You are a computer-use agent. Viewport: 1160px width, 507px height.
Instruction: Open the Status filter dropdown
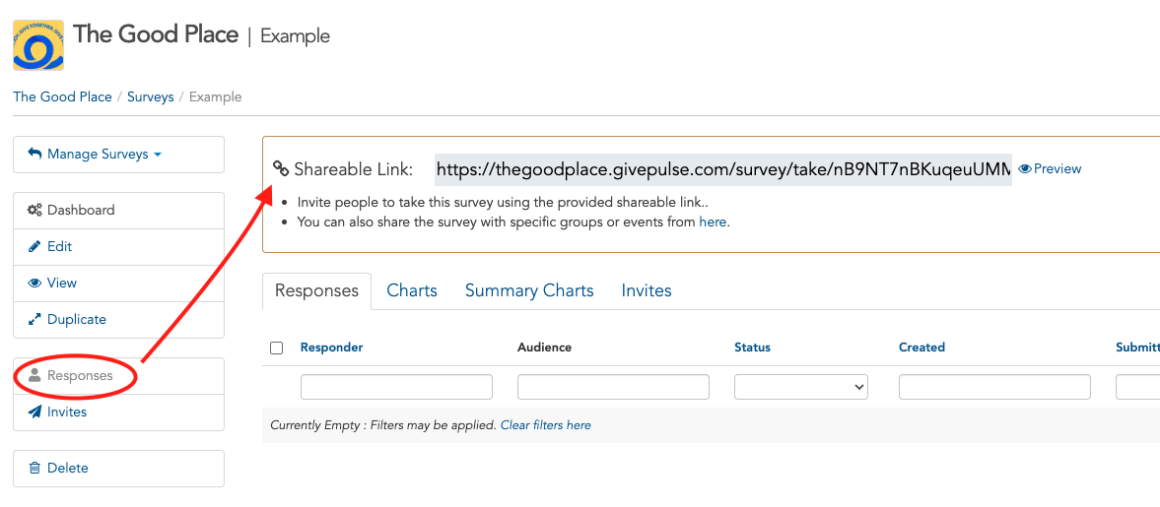[x=801, y=387]
